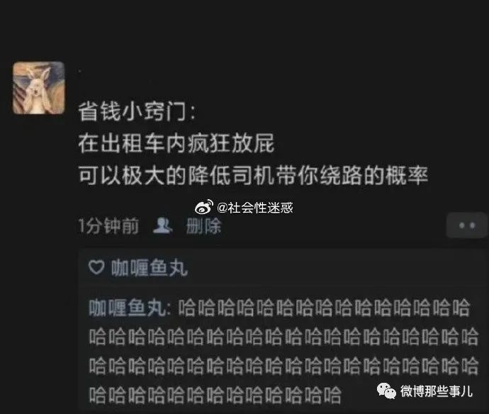
Task: Click the line about 降低司机带你绕路的概率
Action: (253, 175)
